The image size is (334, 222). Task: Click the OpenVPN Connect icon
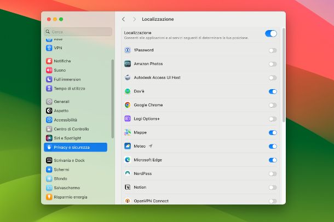(128, 201)
